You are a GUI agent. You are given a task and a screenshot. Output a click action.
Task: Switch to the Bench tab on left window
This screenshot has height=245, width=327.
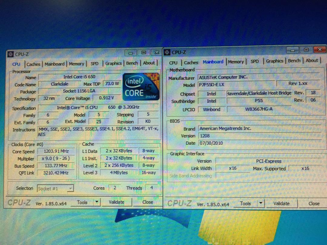click(x=132, y=63)
